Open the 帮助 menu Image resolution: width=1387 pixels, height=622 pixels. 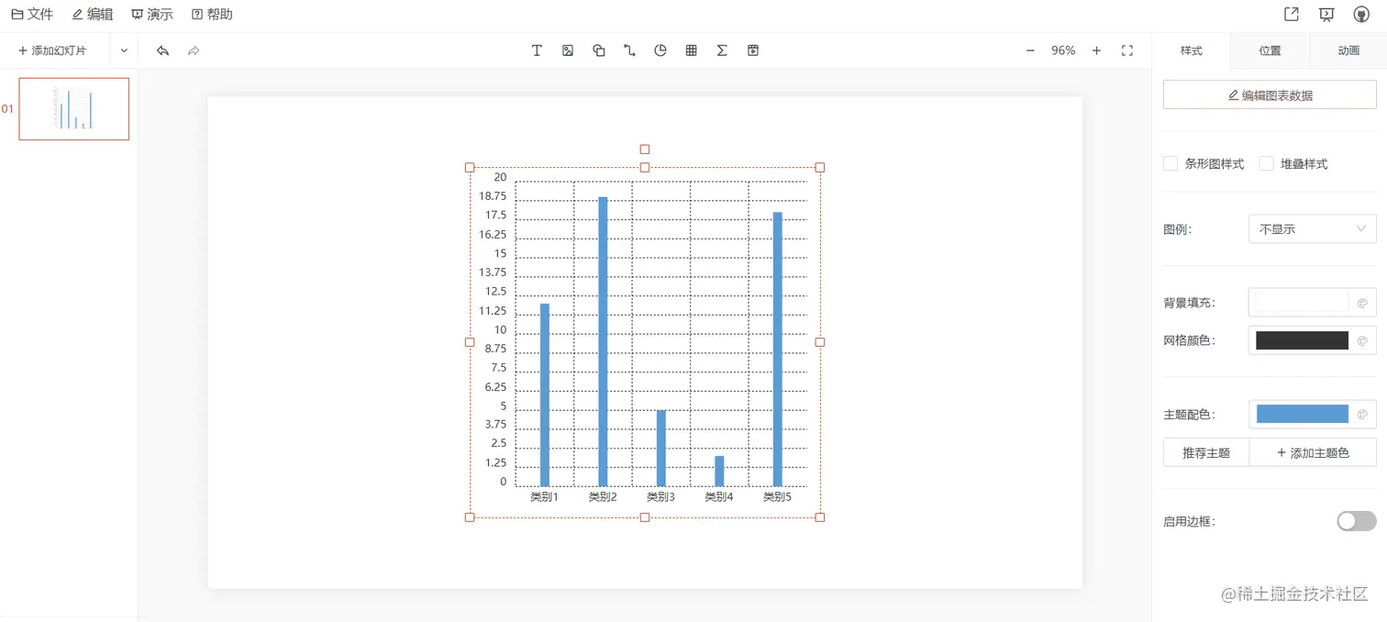pos(212,14)
